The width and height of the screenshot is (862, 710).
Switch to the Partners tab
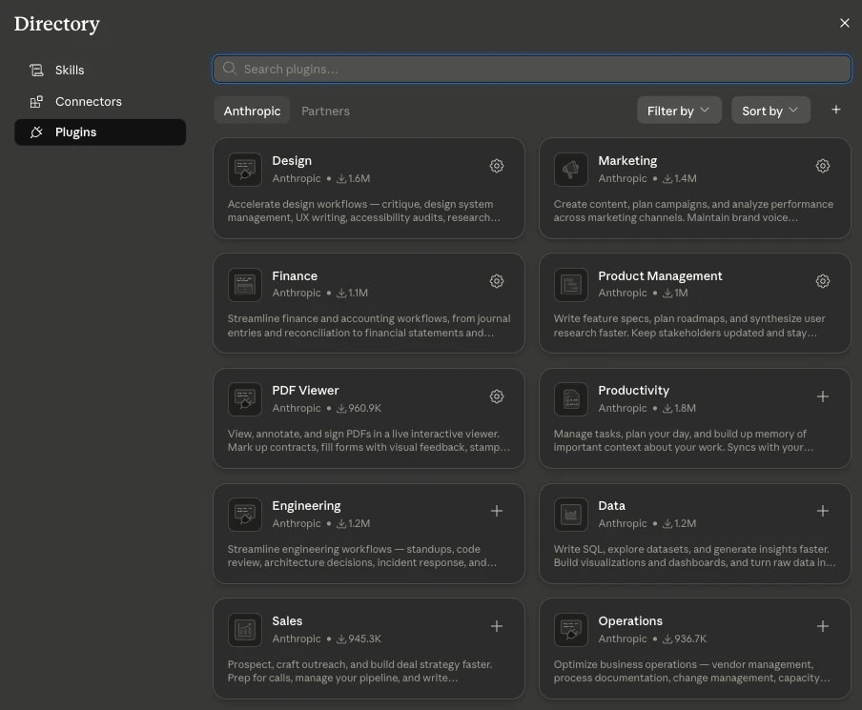coord(325,111)
